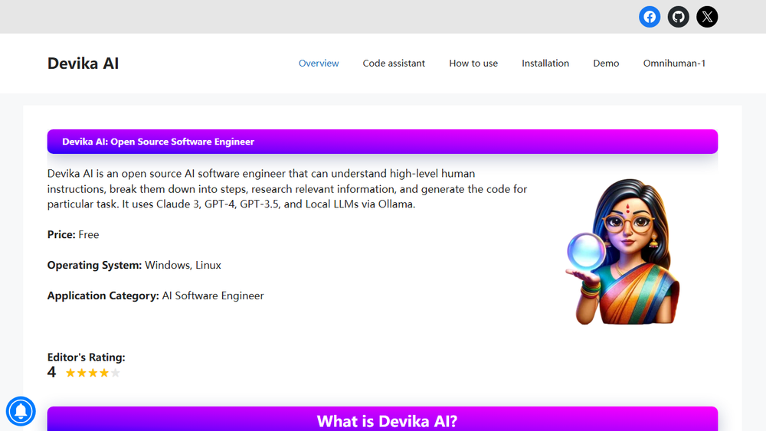Image resolution: width=766 pixels, height=431 pixels.
Task: Open the Demo nav item
Action: click(606, 64)
